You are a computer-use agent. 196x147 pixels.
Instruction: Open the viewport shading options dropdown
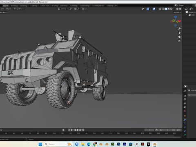[174, 9]
